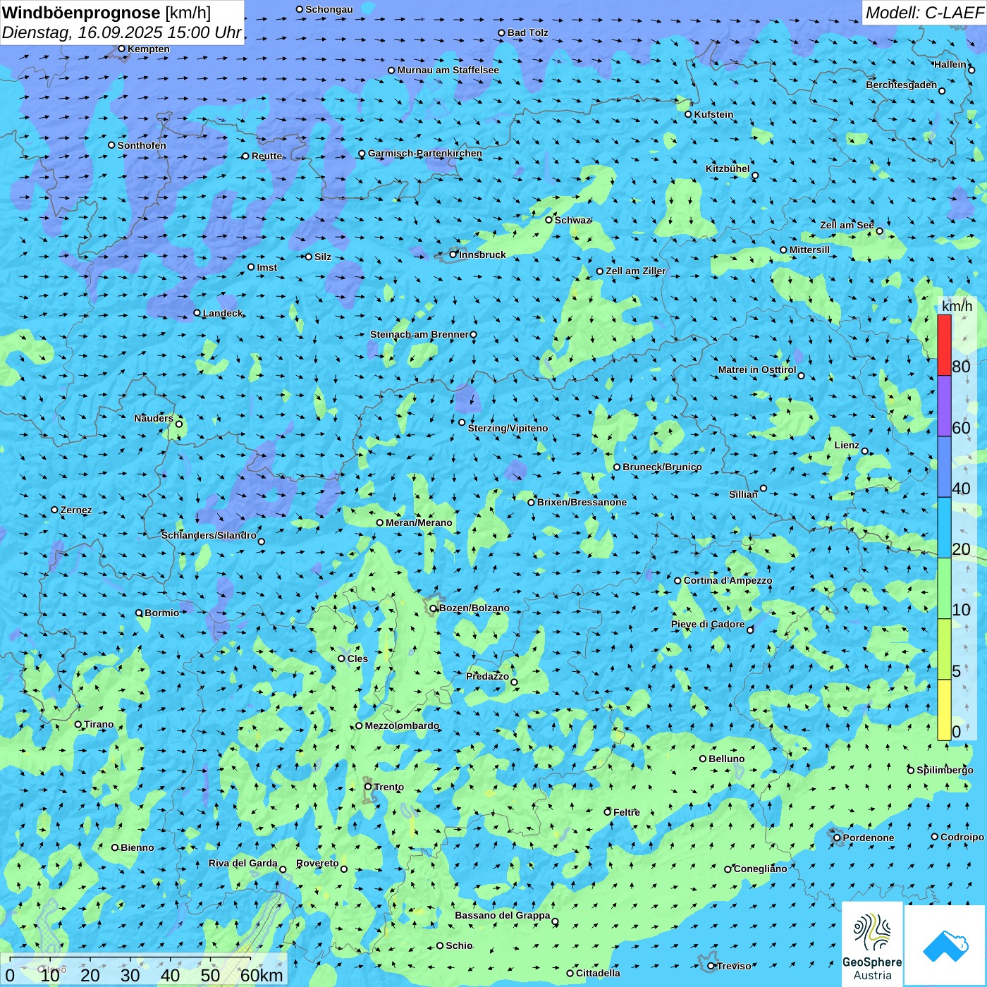Click the Meran/Merano label

419,522
